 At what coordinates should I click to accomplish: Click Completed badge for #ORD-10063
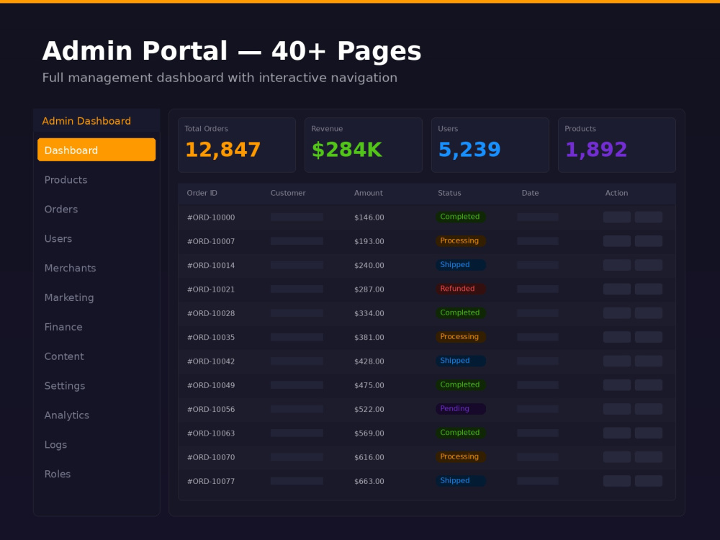(x=461, y=433)
